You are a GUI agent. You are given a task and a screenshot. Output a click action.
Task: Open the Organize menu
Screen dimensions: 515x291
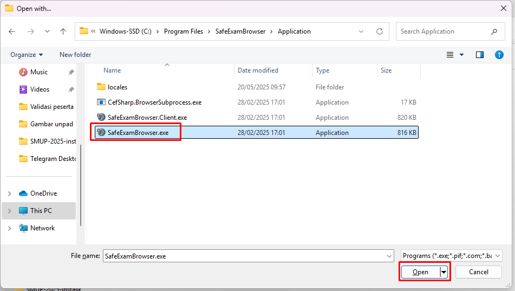[x=27, y=55]
